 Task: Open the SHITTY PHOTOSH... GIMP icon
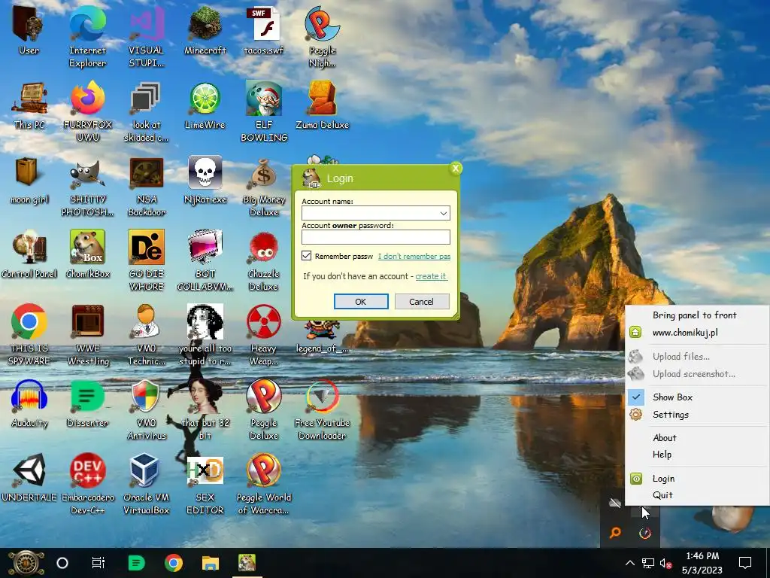[x=87, y=173]
